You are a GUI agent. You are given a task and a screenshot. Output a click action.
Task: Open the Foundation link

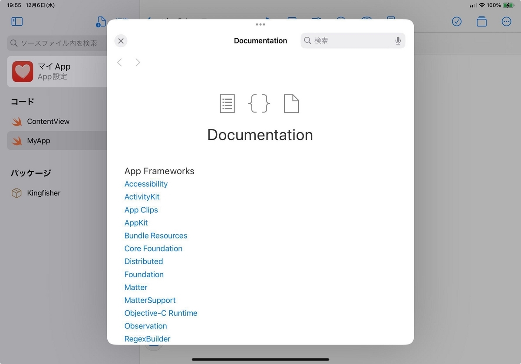(x=144, y=275)
